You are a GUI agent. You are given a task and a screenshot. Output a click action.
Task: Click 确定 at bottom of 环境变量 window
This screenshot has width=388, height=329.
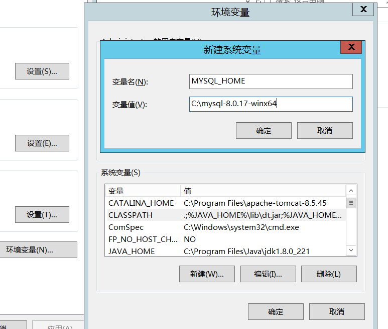pos(276,312)
